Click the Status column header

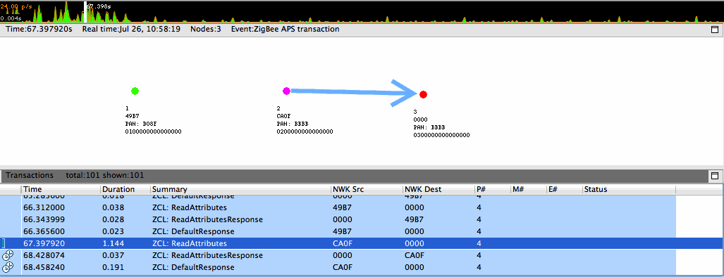click(630, 189)
